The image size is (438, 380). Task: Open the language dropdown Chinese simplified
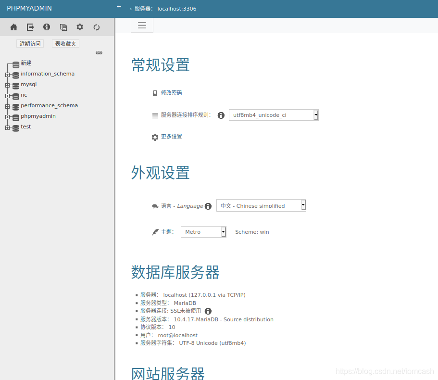(x=261, y=206)
